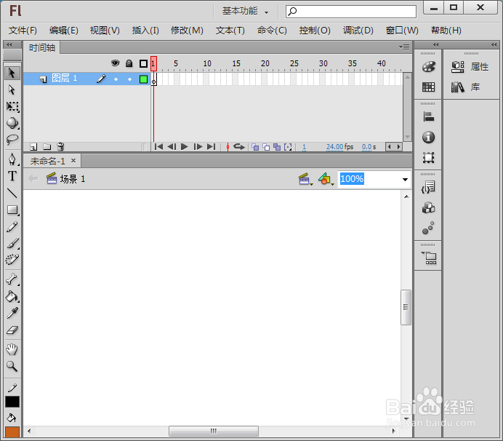Open the Code Snippets panel icon
This screenshot has height=441, width=503.
[x=428, y=188]
